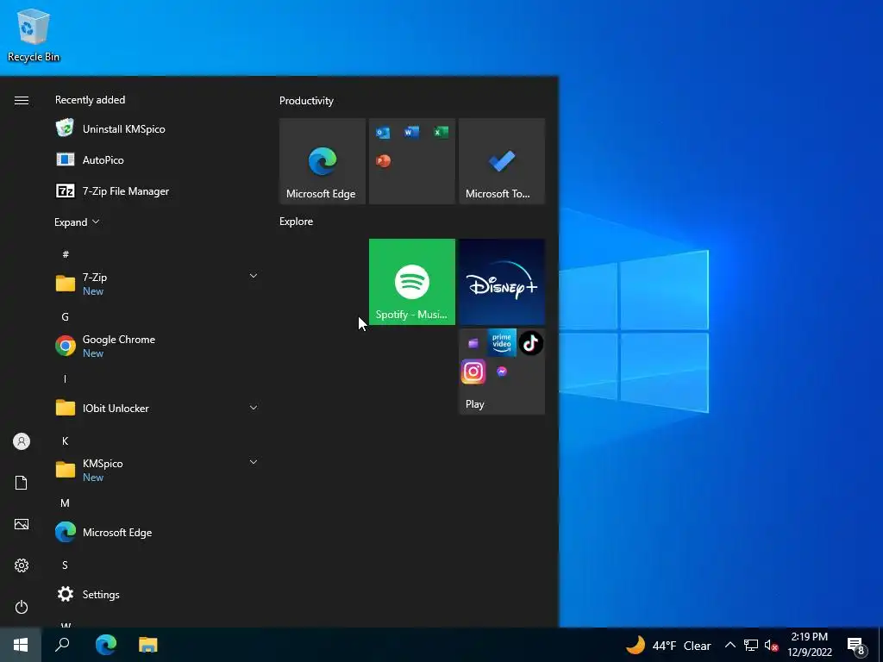
Task: Open Word in the Office tile folder
Action: [411, 132]
